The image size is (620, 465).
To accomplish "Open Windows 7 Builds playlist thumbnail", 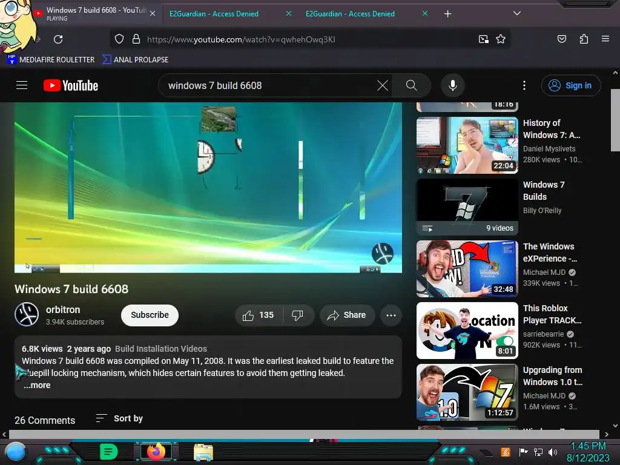I will (467, 207).
